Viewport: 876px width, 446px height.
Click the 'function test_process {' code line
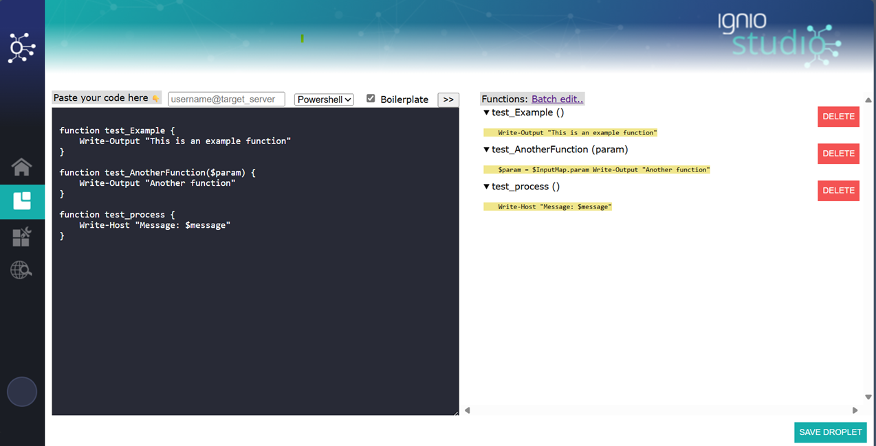[x=118, y=214]
